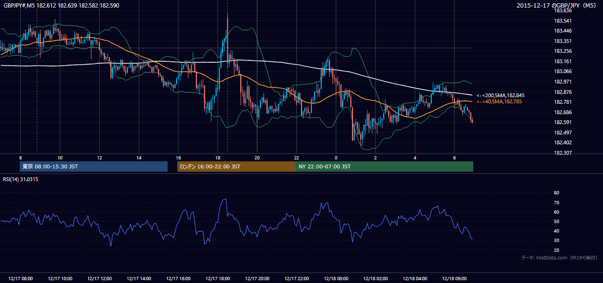Click the 12/17 20:00 time axis label
This screenshot has width=603, height=283.
click(x=257, y=279)
